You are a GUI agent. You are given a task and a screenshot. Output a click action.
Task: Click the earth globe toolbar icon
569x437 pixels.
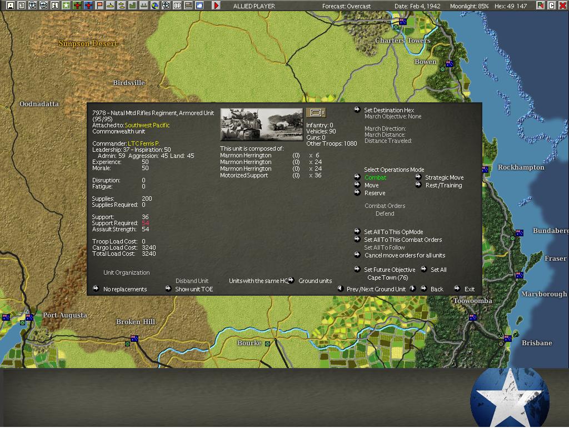point(155,6)
